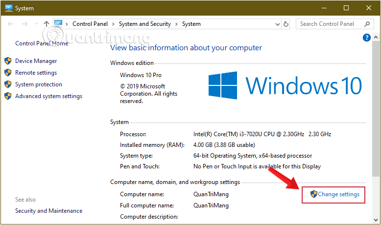381x225 pixels.
Task: Click shield icon beside System protection
Action: (x=8, y=84)
